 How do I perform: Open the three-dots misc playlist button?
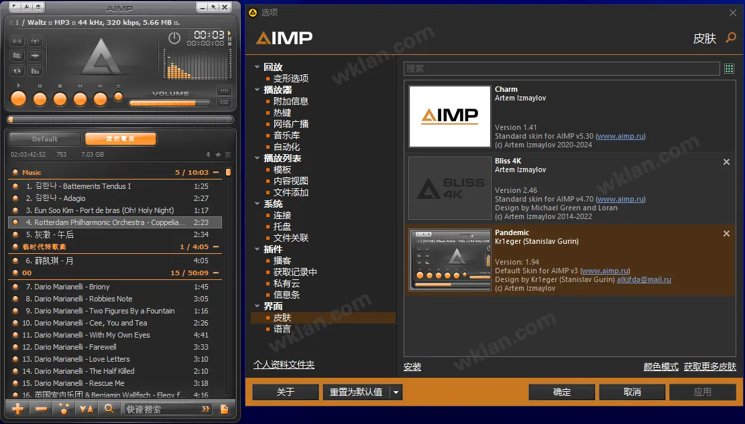64,409
